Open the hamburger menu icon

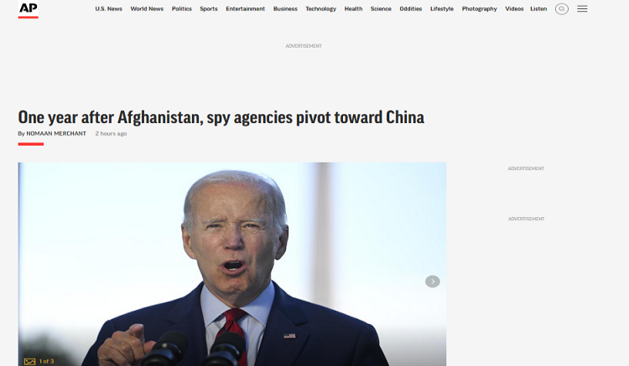(582, 9)
